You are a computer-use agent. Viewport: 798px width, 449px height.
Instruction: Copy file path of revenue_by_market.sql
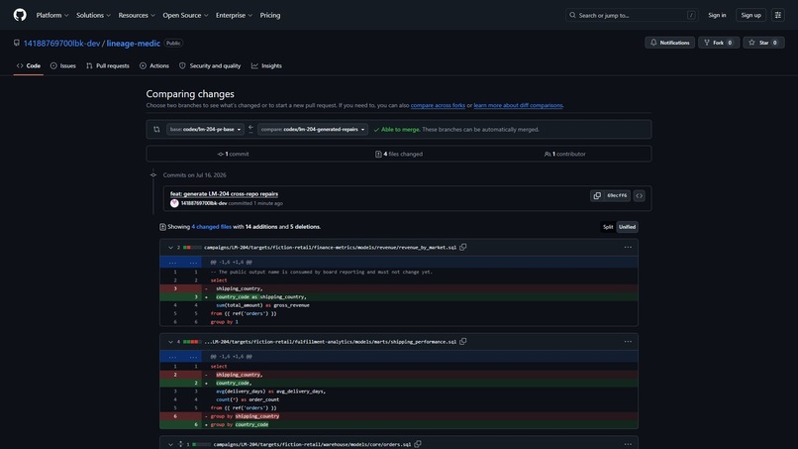coord(462,247)
